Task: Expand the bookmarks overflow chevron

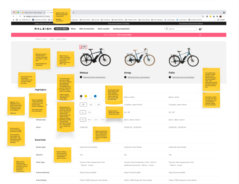Action: [215, 20]
